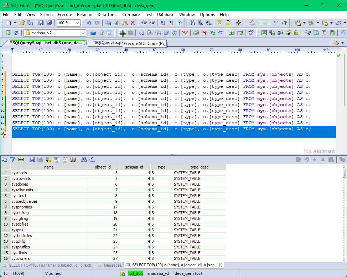Click the Find binoculars icon in main toolbar
The width and height of the screenshot is (347, 277).
pos(192,23)
